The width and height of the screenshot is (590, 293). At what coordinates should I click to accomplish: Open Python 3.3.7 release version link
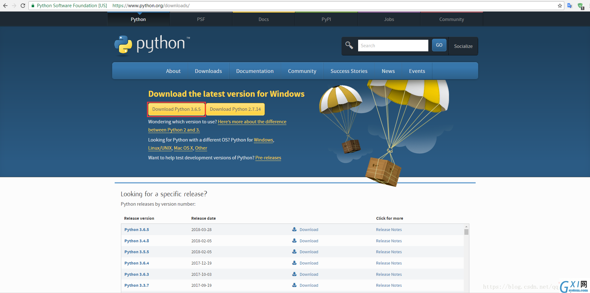pos(137,285)
